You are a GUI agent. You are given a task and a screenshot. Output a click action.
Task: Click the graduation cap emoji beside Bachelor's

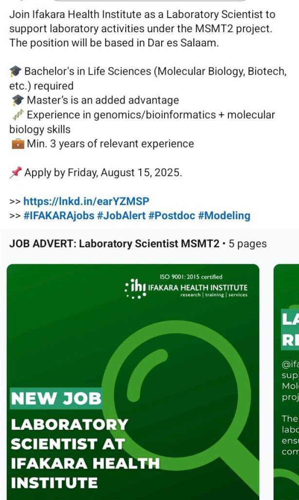[x=16, y=72]
